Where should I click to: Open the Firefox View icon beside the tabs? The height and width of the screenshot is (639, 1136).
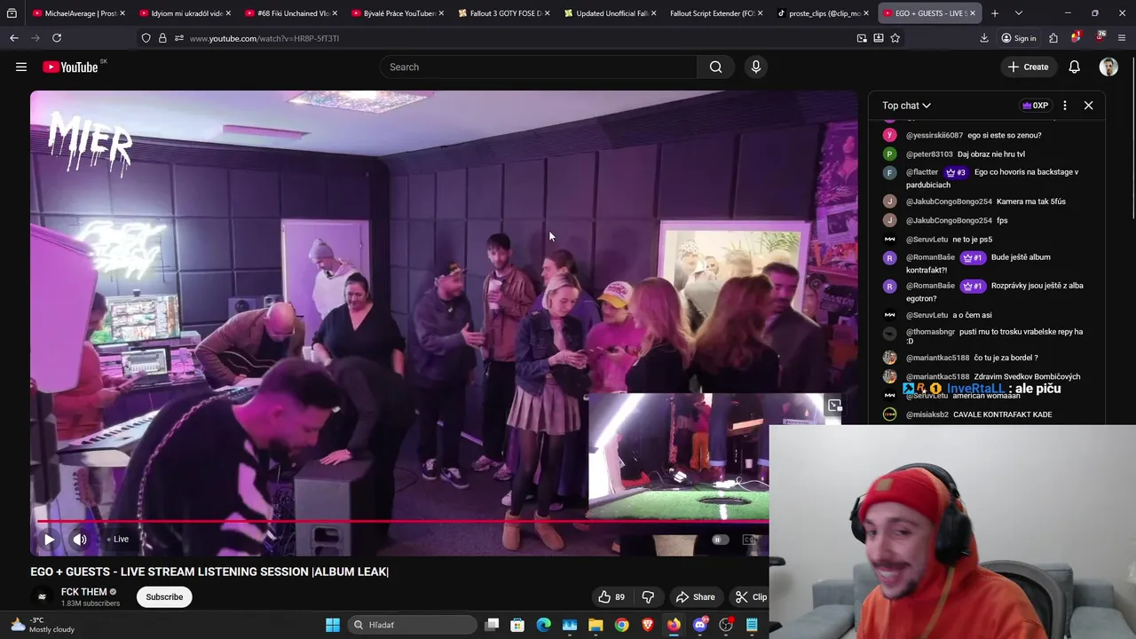(x=12, y=13)
